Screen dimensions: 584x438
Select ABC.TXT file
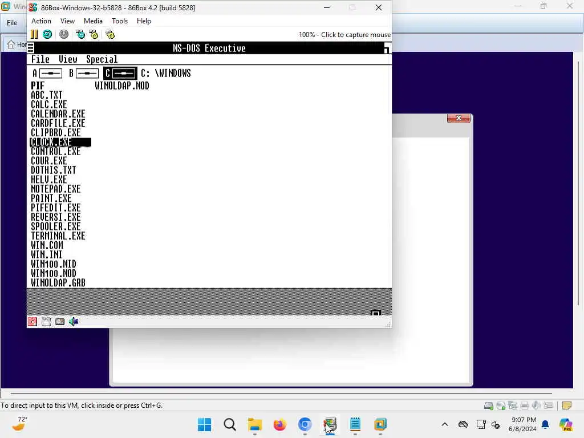click(x=47, y=95)
